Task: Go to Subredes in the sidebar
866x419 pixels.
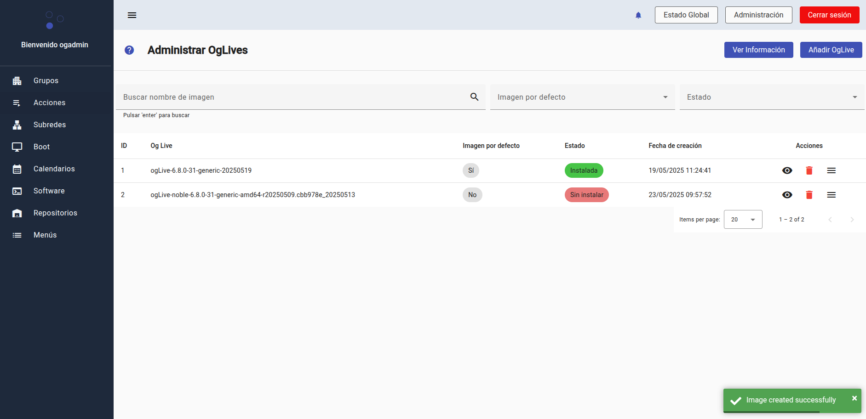Action: click(50, 125)
